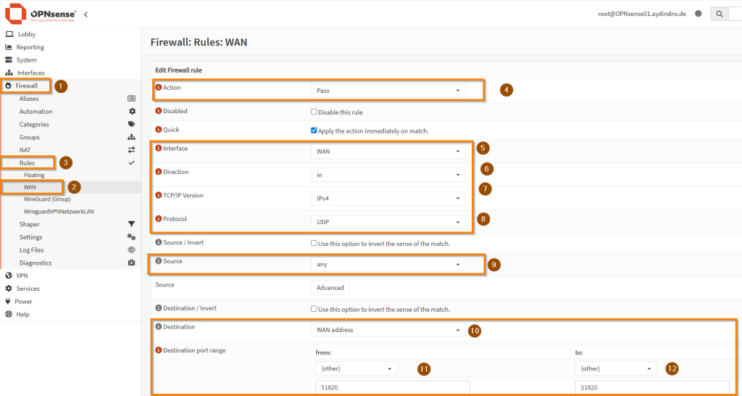Click the Categories tag icon

131,124
